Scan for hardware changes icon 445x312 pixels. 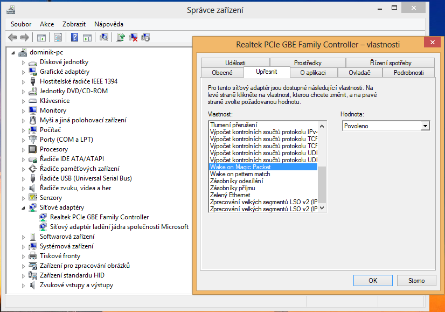104,37
